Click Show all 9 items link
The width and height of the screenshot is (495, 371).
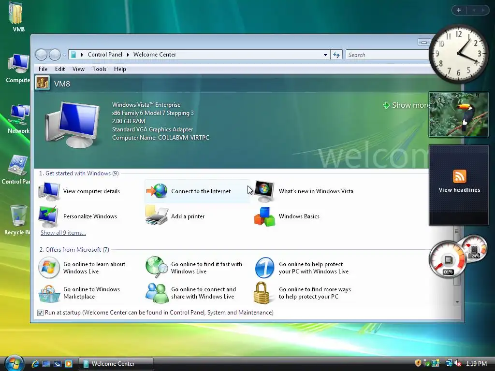pyautogui.click(x=63, y=233)
